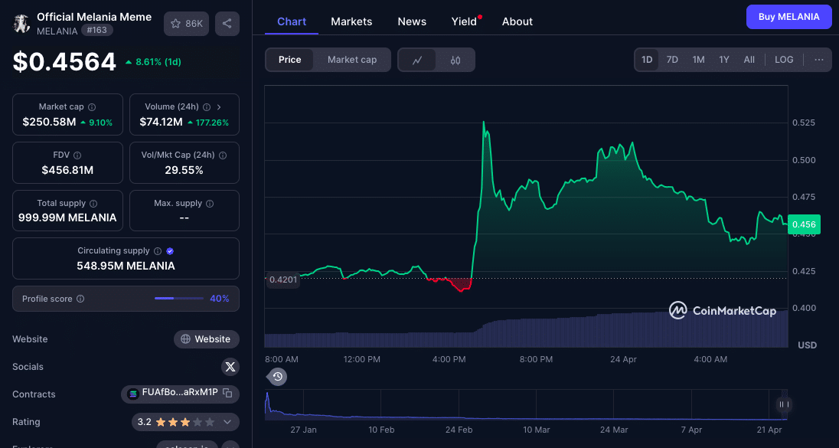
Task: Select the Price chart toggle
Action: pos(289,60)
